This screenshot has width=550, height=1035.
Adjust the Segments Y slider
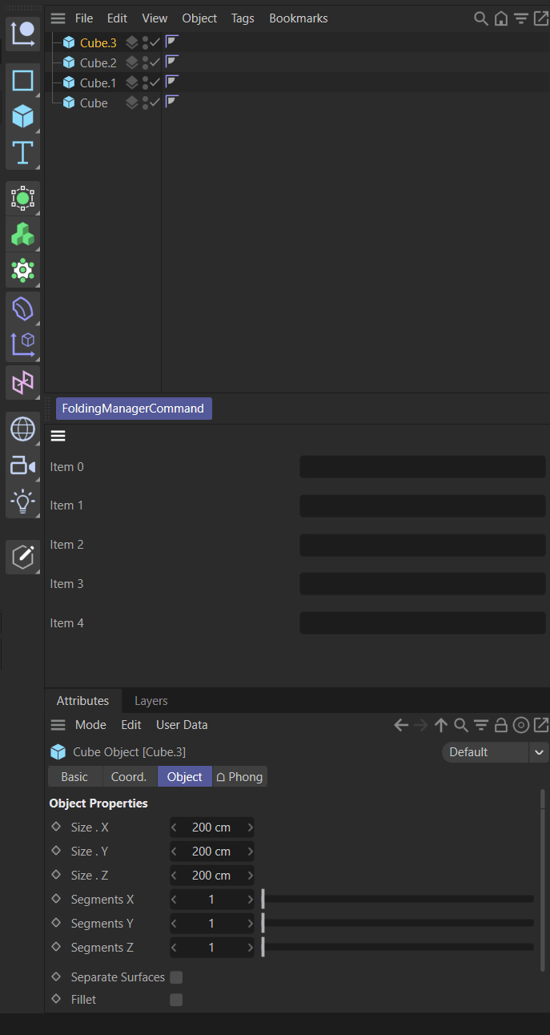(x=398, y=924)
